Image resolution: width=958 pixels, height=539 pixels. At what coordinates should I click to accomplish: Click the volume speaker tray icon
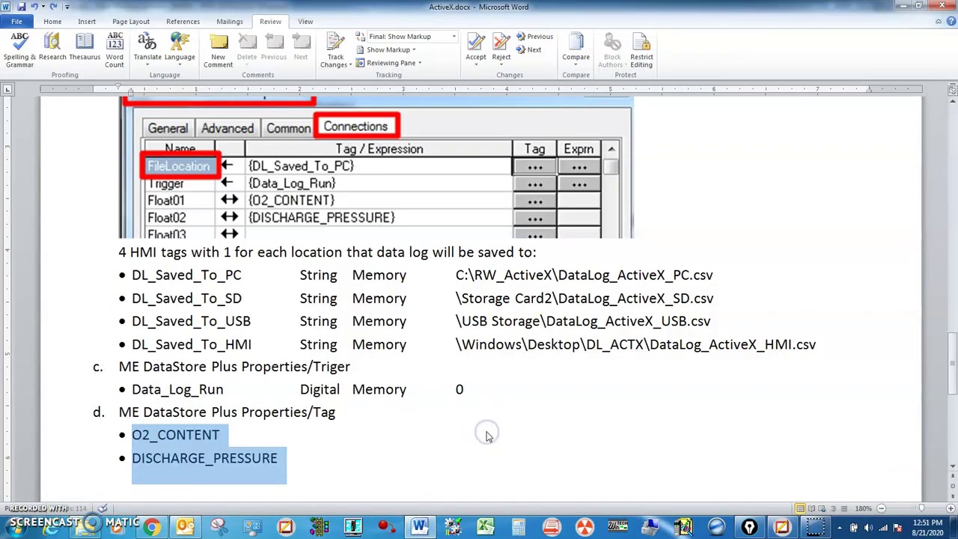868,528
